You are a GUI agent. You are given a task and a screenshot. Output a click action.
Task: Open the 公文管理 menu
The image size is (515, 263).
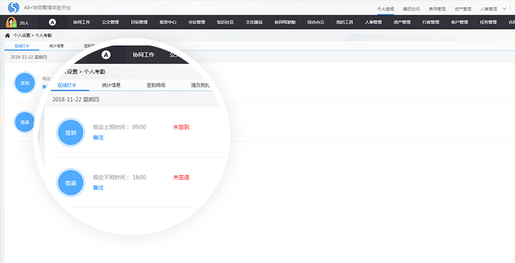(x=111, y=22)
